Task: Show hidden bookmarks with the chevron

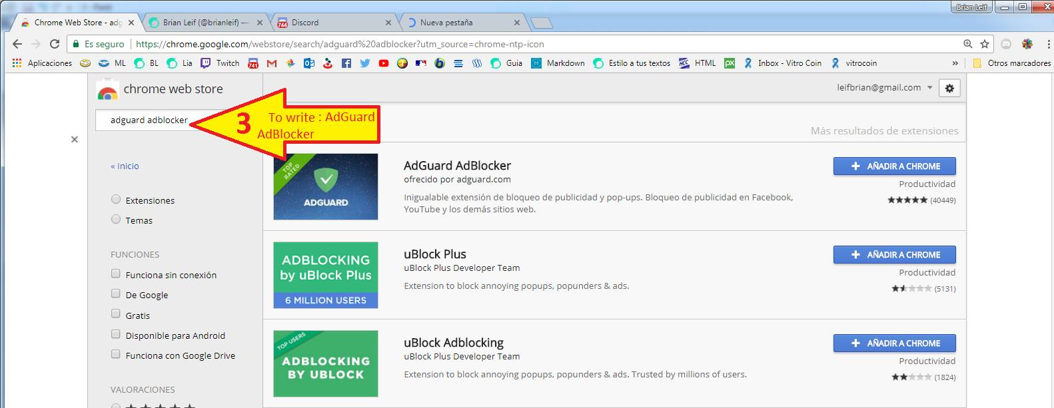Action: click(x=955, y=63)
